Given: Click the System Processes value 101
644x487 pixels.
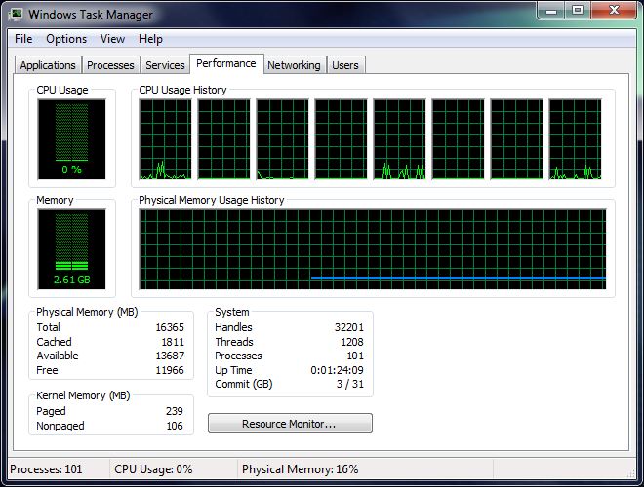Looking at the screenshot, I should coord(355,356).
